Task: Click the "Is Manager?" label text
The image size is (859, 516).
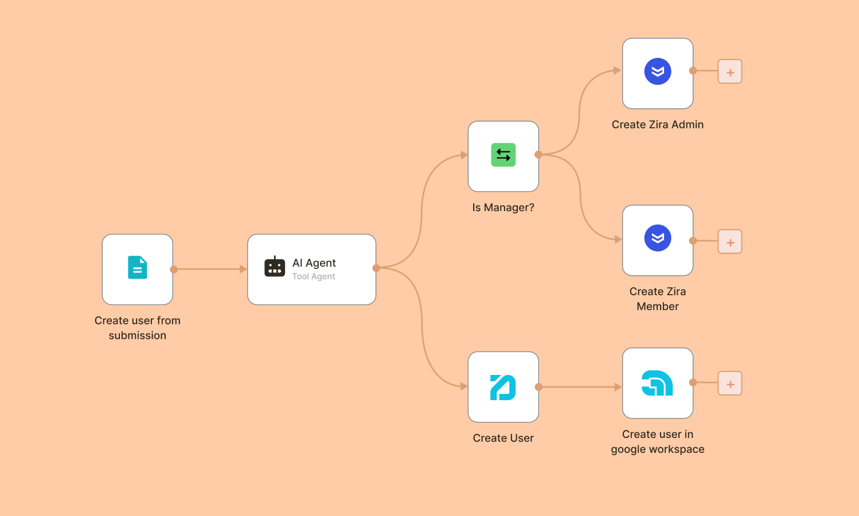Action: pos(503,207)
